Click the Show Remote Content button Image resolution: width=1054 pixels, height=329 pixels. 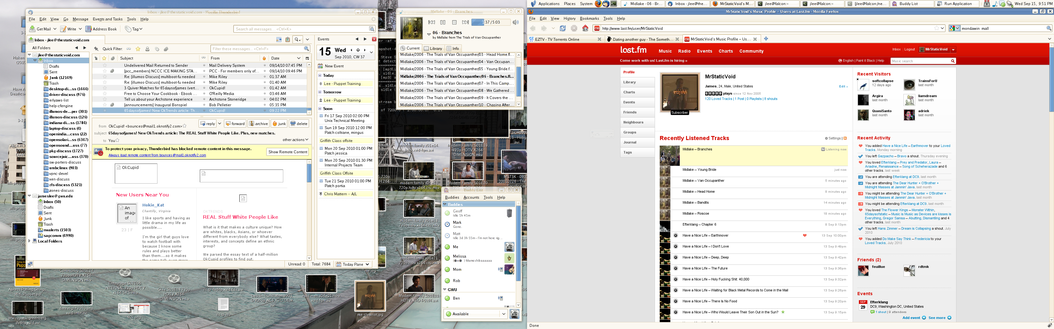click(288, 152)
